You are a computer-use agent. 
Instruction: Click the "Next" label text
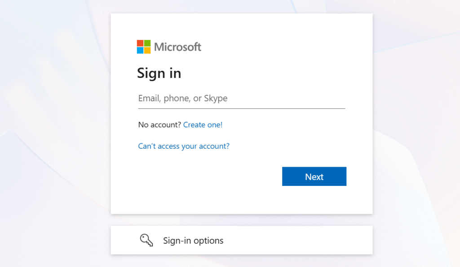[314, 177]
